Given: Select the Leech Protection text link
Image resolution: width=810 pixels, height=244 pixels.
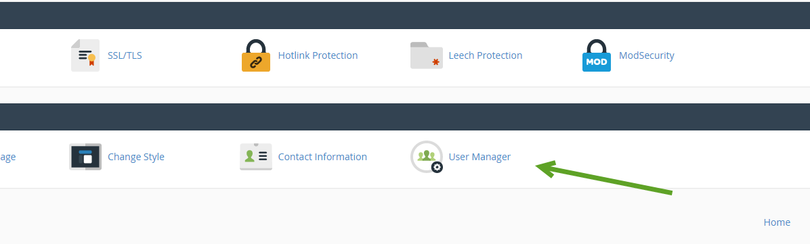Looking at the screenshot, I should click(x=485, y=55).
